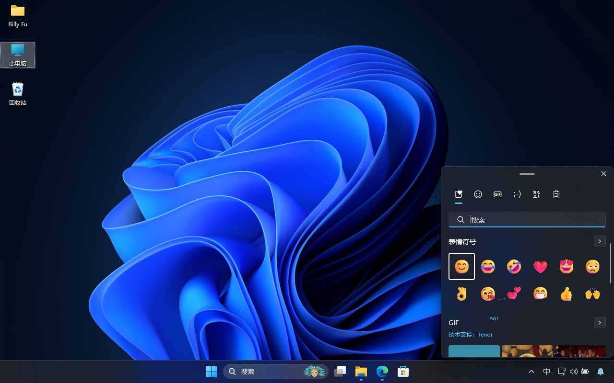Switch to the Symbols tab

click(x=537, y=194)
